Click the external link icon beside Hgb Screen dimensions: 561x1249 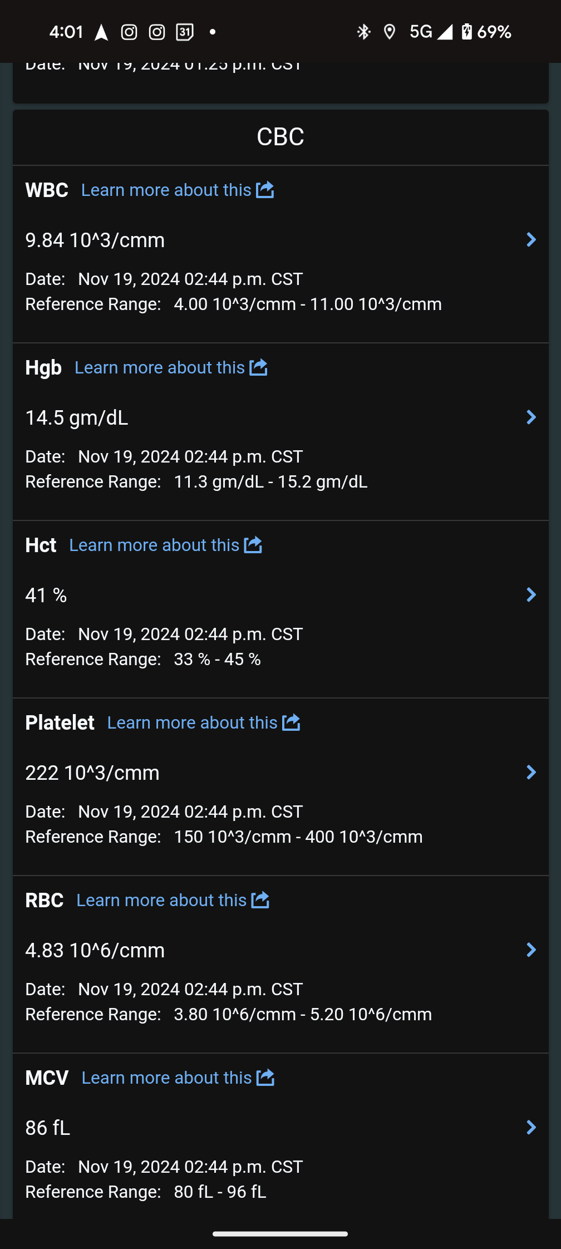(x=258, y=367)
